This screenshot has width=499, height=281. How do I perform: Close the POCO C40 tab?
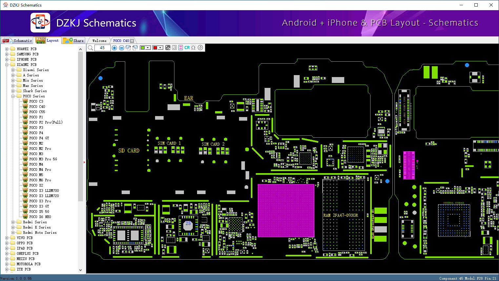[x=132, y=41]
